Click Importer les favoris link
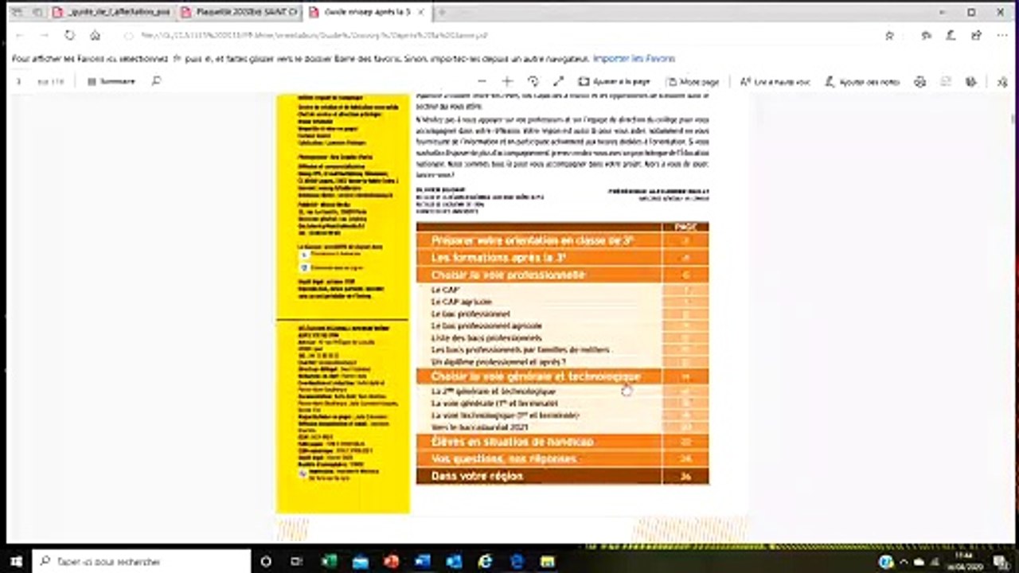This screenshot has width=1019, height=573. 634,59
